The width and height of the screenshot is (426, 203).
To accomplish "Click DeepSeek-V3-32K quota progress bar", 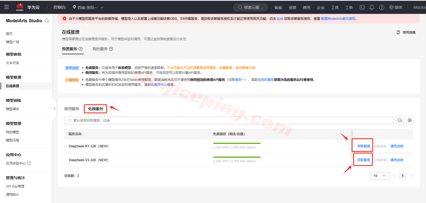I will pyautogui.click(x=237, y=157).
